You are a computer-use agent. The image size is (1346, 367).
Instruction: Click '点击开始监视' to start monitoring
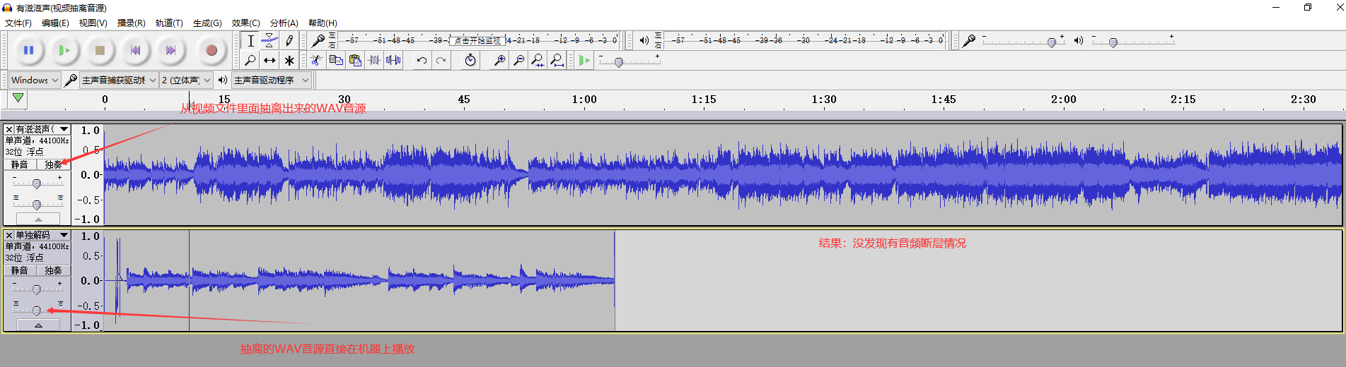(x=477, y=40)
